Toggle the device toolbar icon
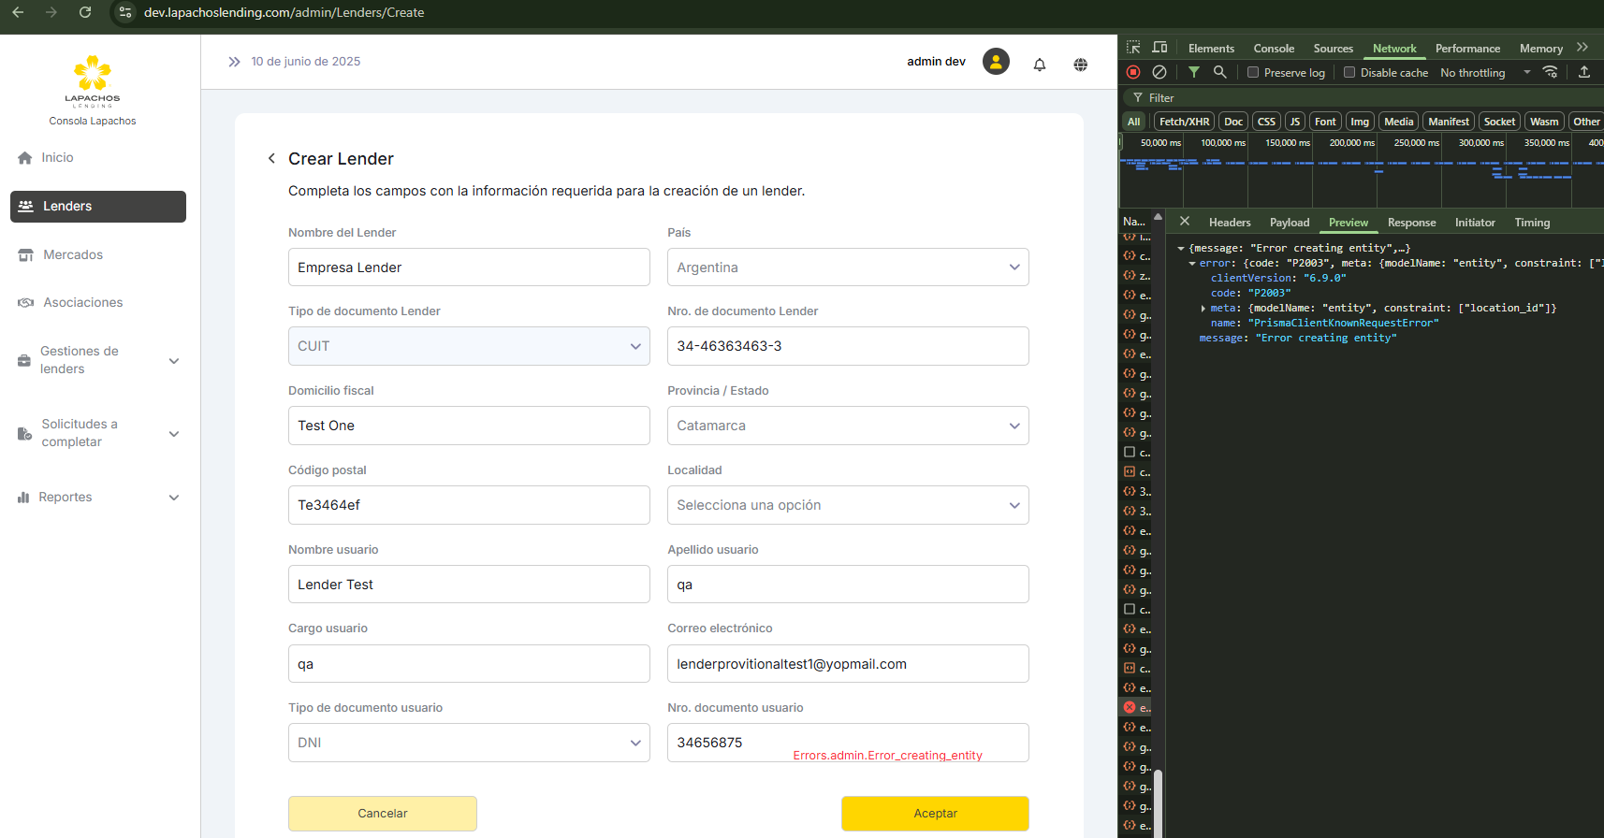The height and width of the screenshot is (838, 1604). (1159, 48)
